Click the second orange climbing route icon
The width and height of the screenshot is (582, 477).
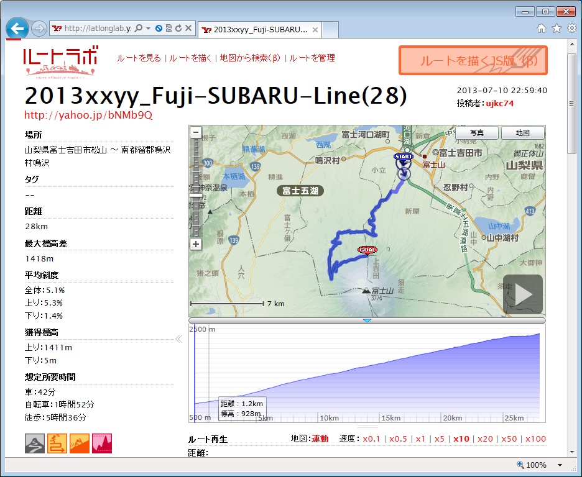80,443
